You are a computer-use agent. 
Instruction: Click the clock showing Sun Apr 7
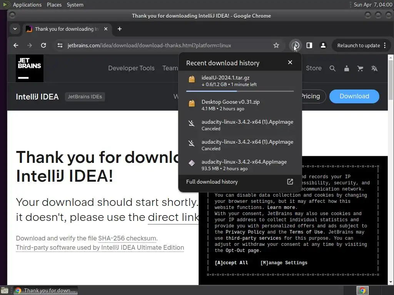(373, 5)
